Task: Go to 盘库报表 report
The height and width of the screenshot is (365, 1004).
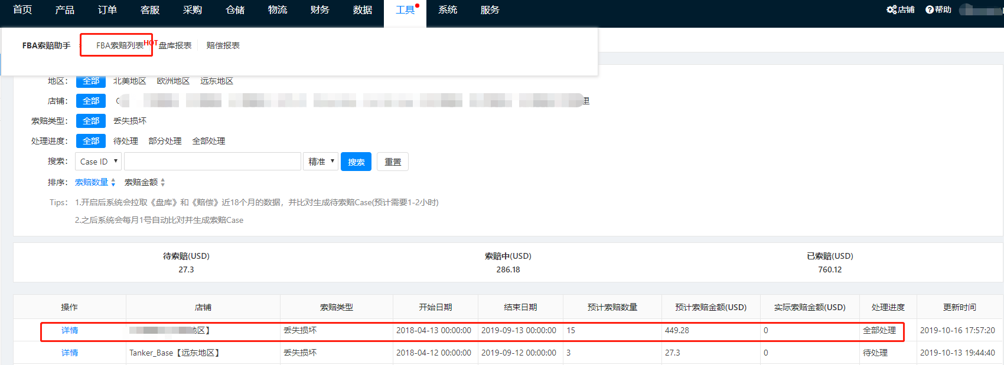Action: 175,45
